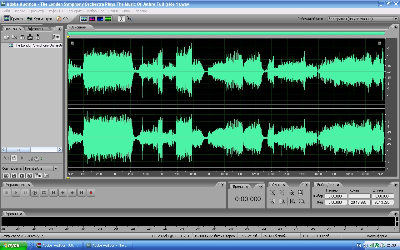This screenshot has height=250, width=400.
Task: Select the time selection cursor tool
Action: (121, 19)
